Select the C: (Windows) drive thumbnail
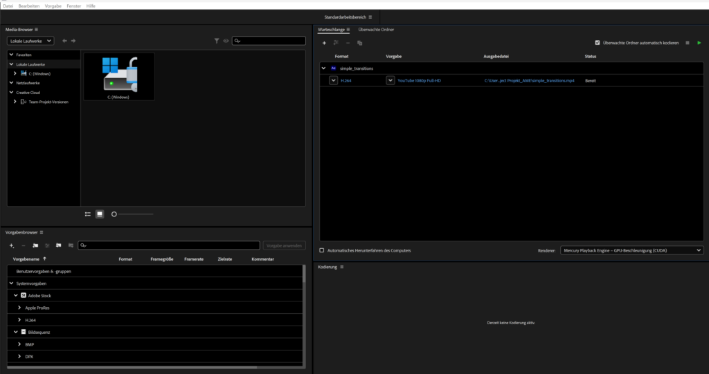The width and height of the screenshot is (709, 374). (x=118, y=77)
